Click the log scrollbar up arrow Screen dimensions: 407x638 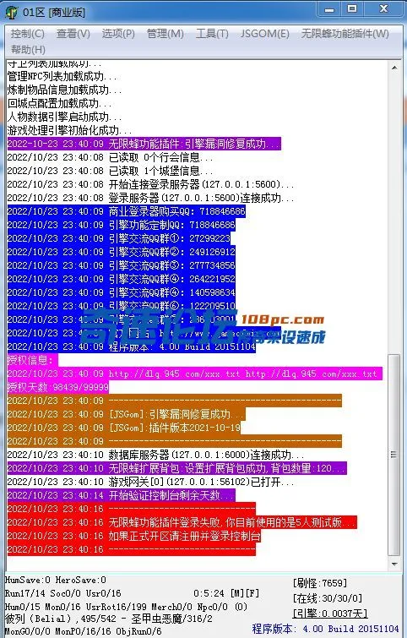pos(394,68)
